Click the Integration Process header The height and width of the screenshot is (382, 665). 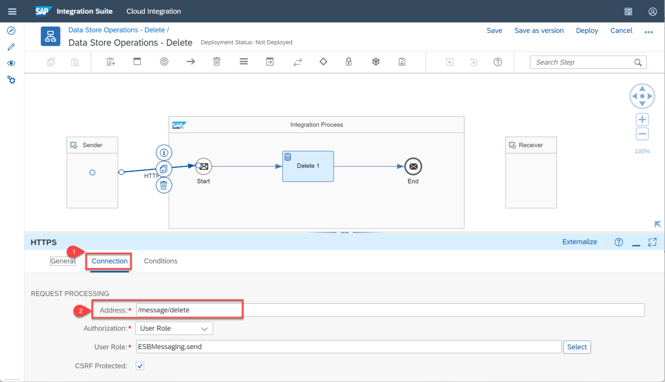coord(316,125)
